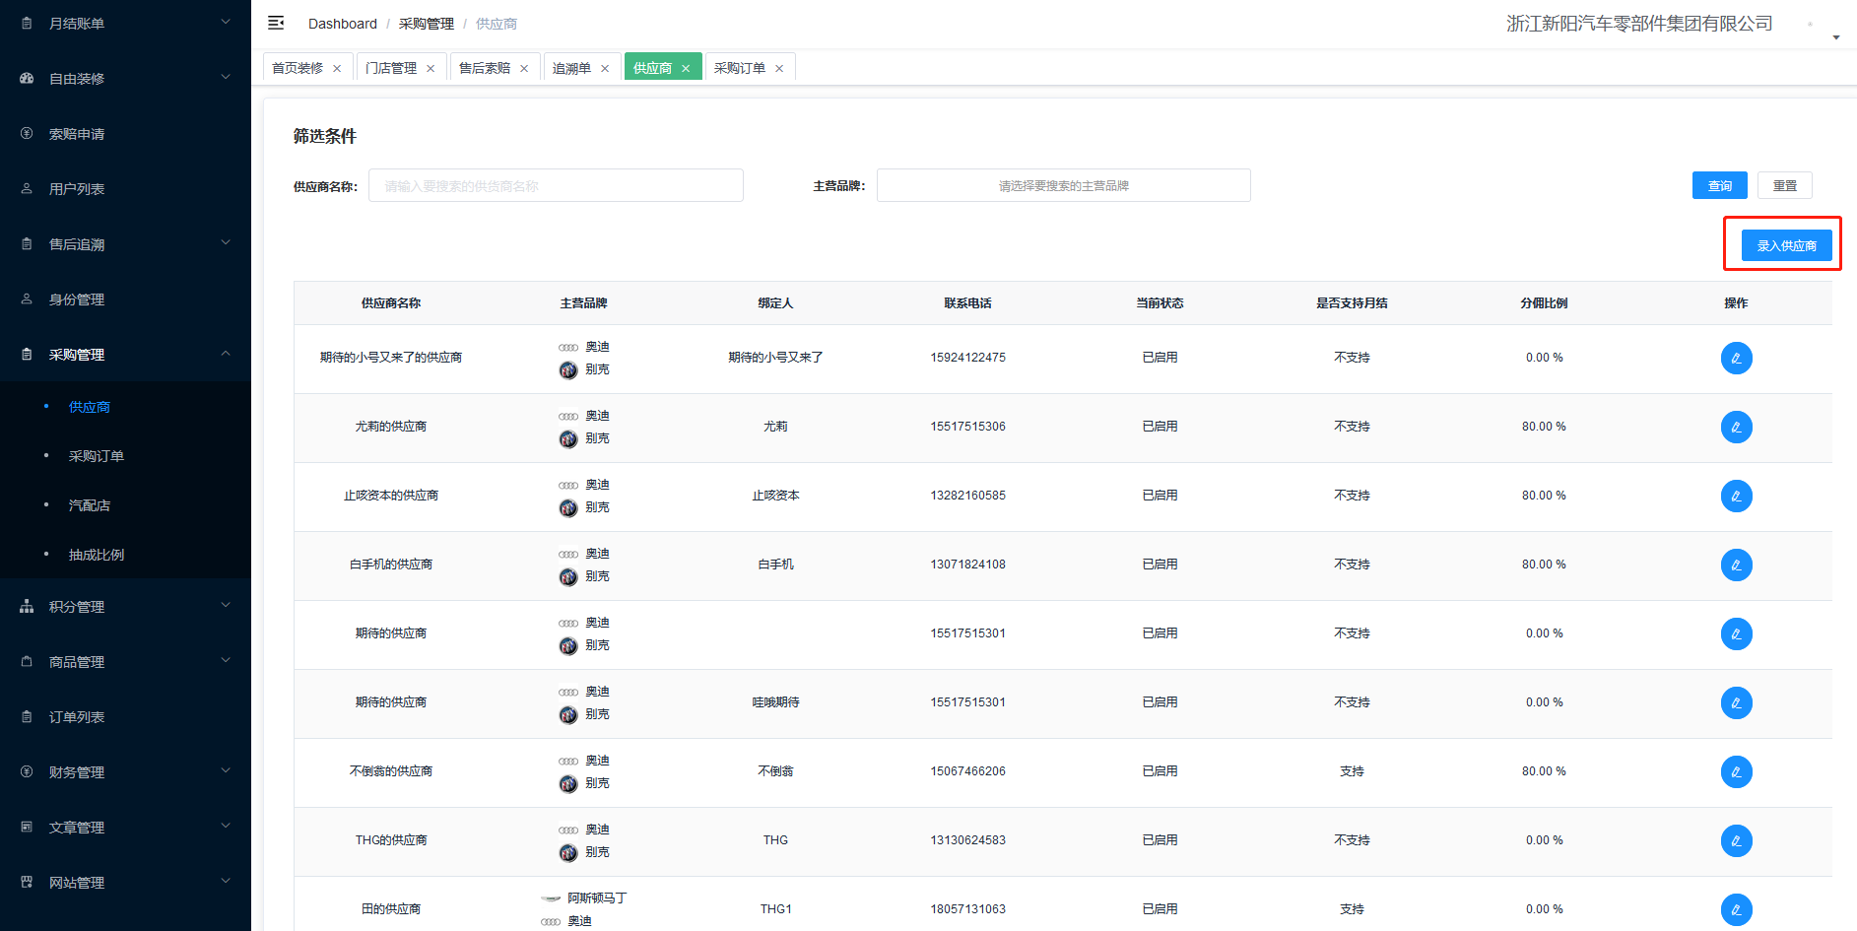Close the 售后索赔 tab

(x=524, y=68)
